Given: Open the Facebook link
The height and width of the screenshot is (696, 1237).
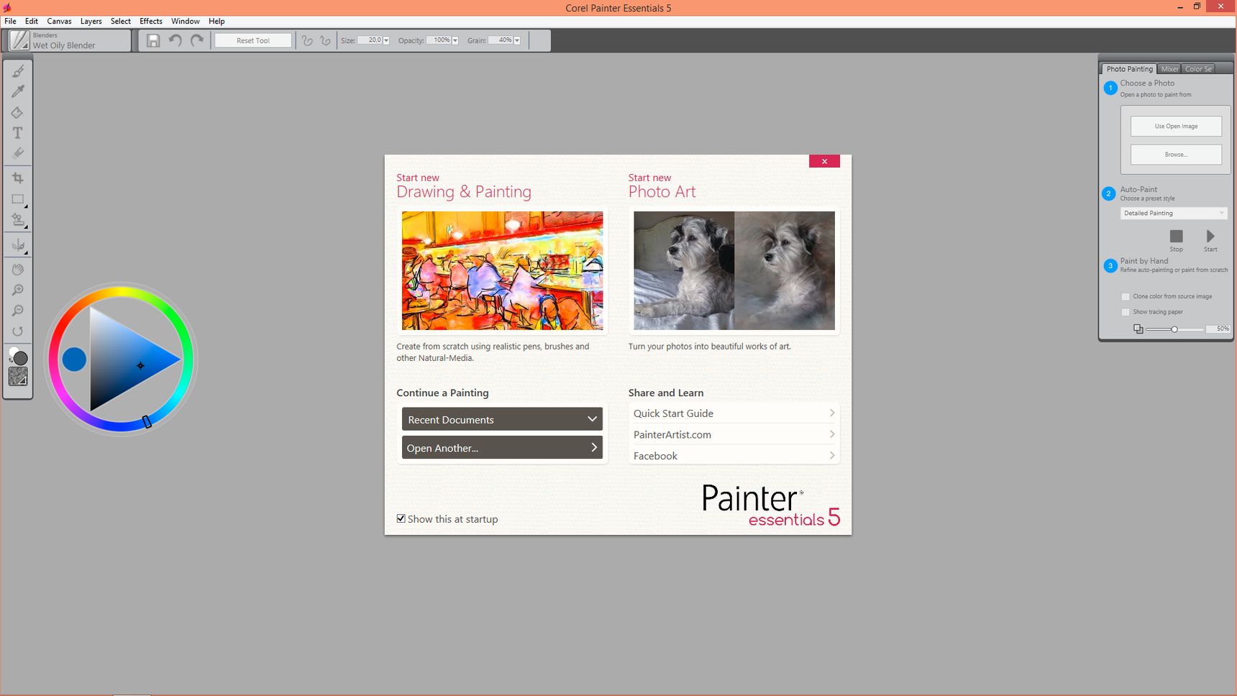Looking at the screenshot, I should pos(734,456).
